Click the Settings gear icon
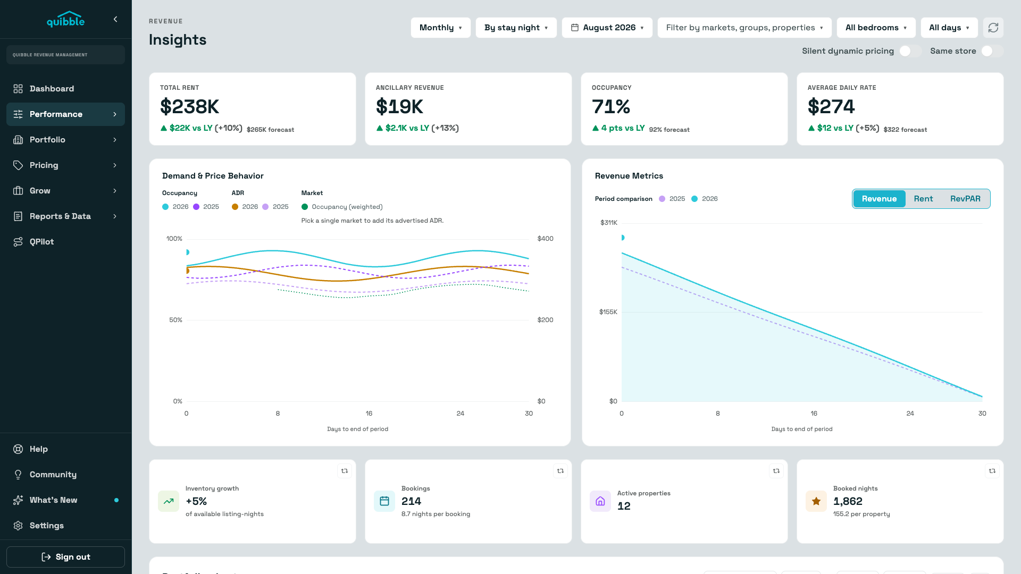 (18, 526)
